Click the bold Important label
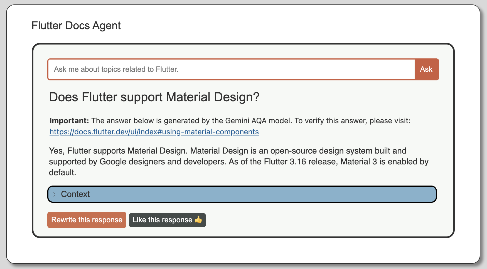Viewport: 487px width, 269px height. (69, 121)
